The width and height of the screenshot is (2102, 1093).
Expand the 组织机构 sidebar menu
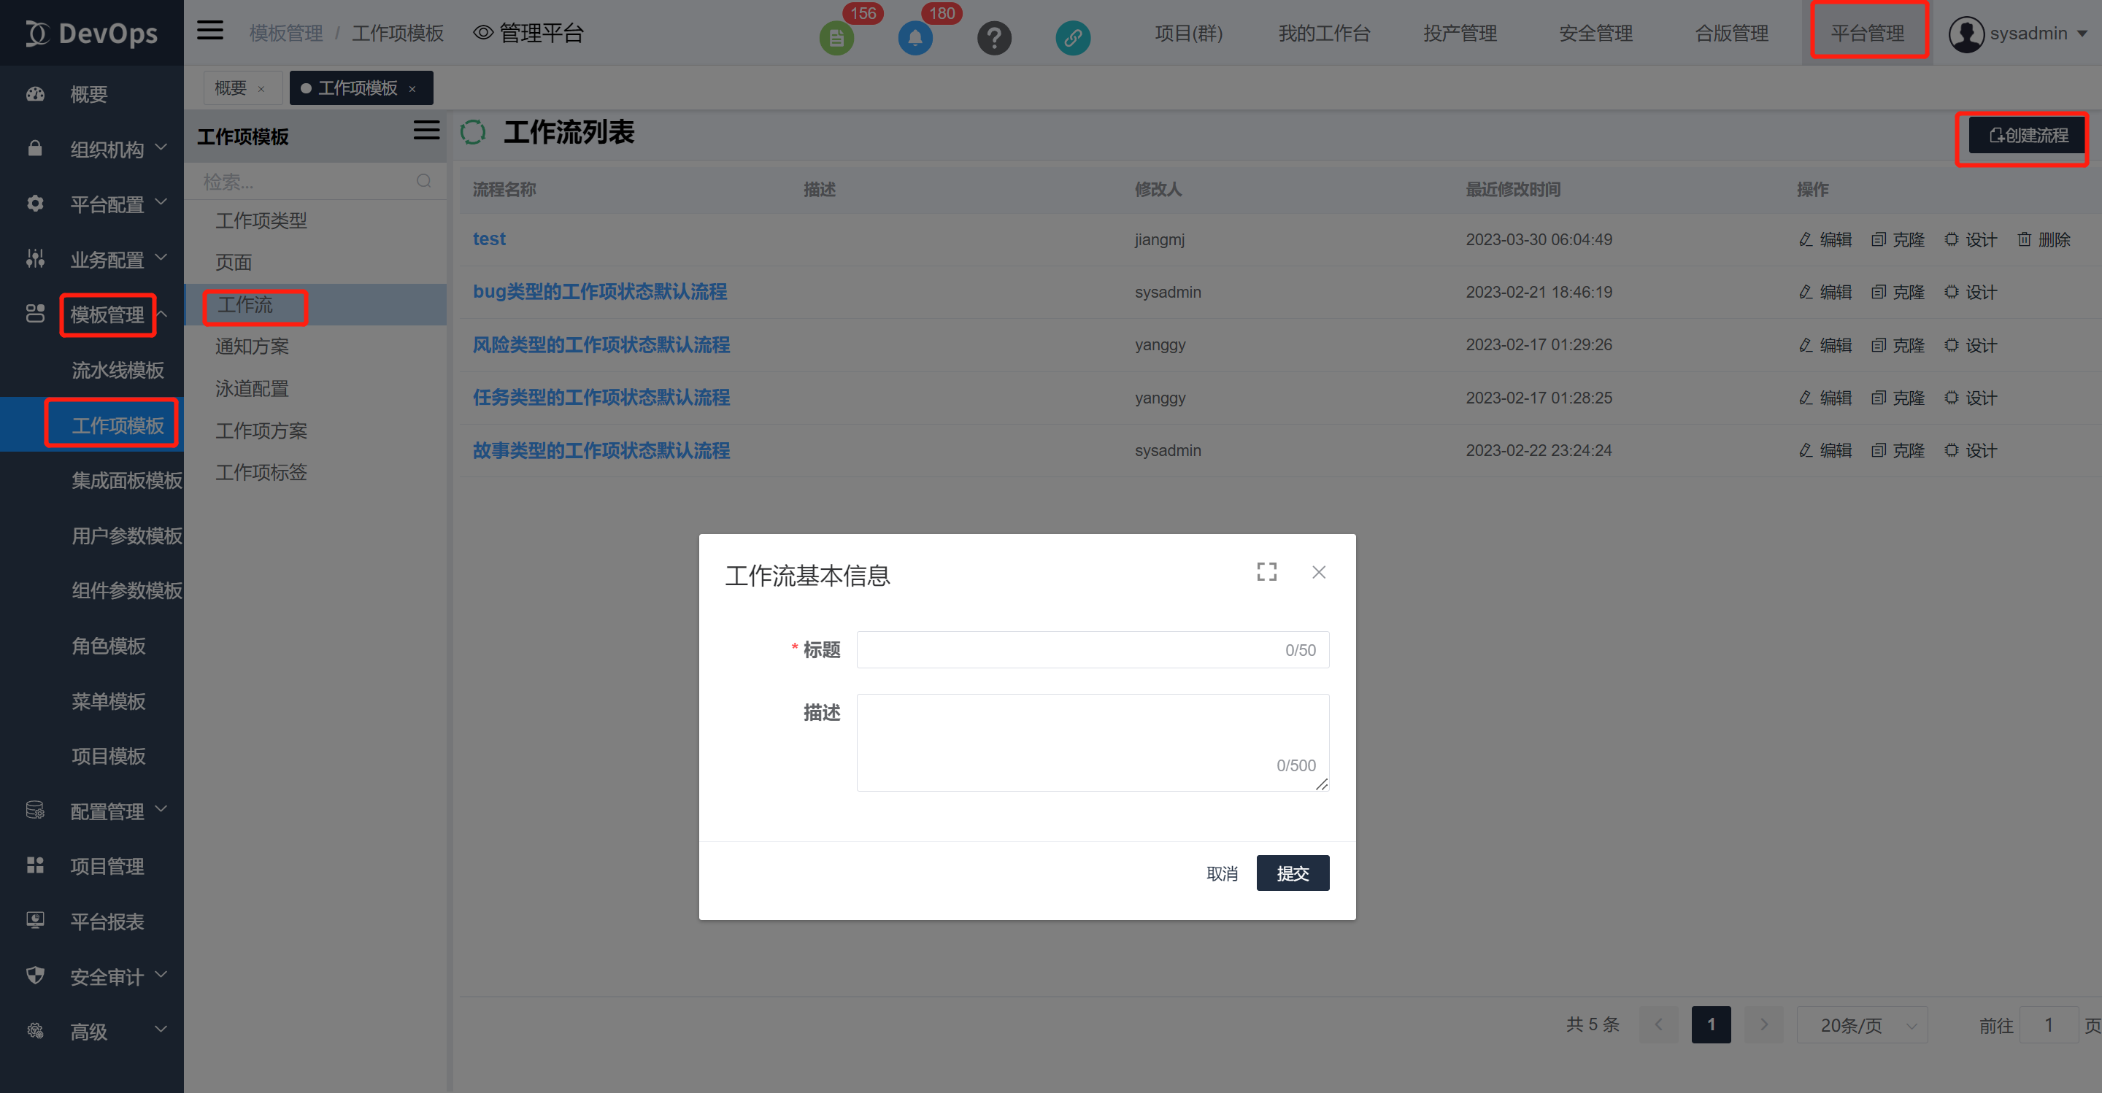click(x=106, y=148)
